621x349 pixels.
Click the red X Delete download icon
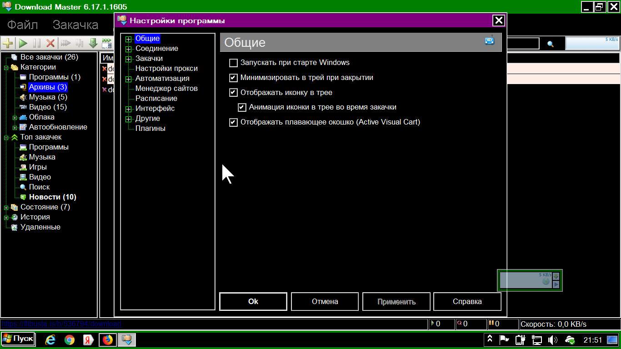tap(50, 43)
